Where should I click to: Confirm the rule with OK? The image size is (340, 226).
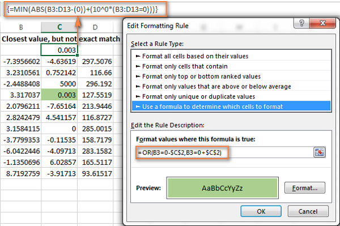coord(261,211)
